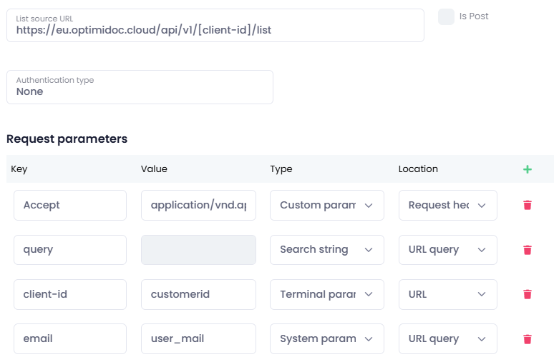Screen dimensions: 559x362
Task: Edit the user_mail value field
Action: point(198,339)
